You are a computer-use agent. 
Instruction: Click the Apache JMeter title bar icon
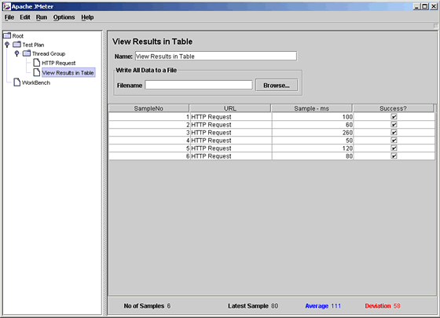(7, 6)
